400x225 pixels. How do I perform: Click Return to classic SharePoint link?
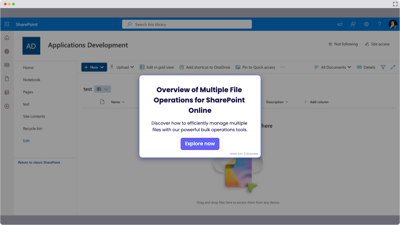coord(39,162)
